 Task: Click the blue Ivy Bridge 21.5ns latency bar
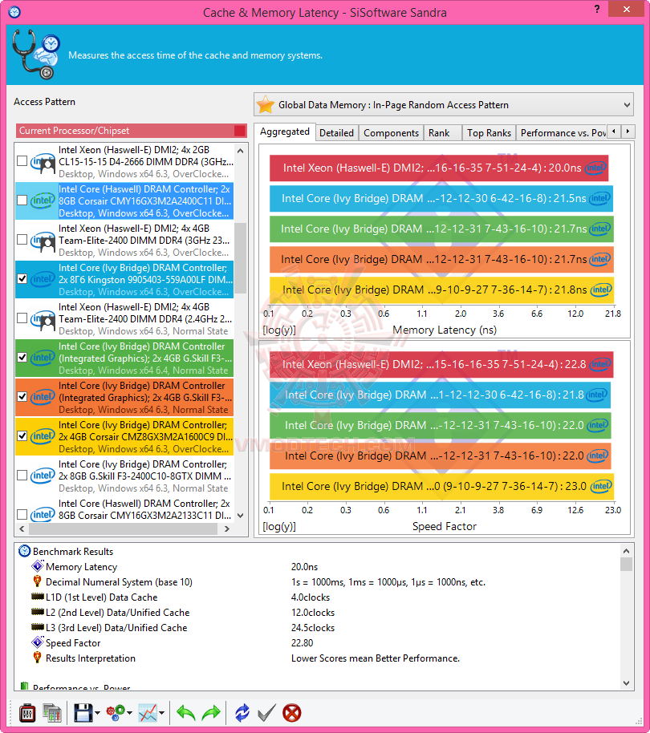[441, 198]
